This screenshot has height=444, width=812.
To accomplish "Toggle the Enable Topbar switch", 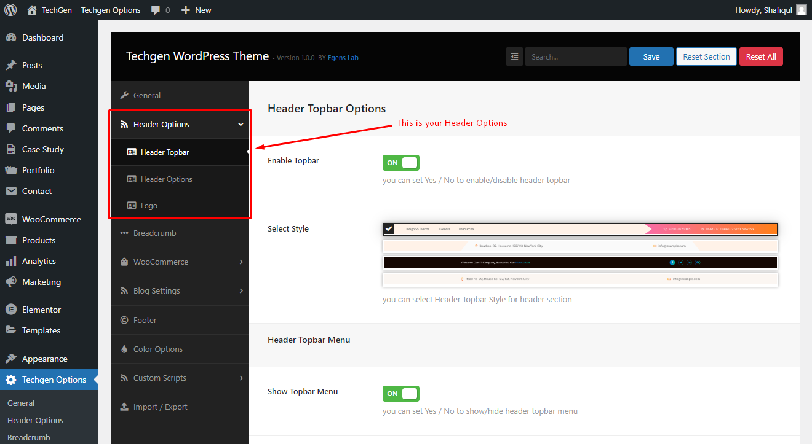I will pos(400,163).
